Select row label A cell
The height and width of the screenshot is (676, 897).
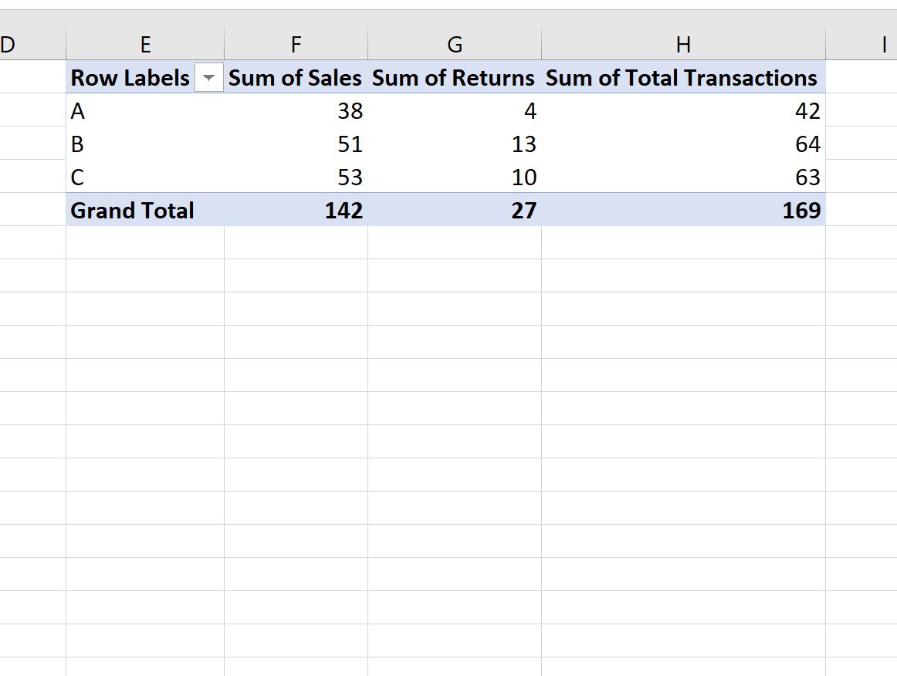145,110
